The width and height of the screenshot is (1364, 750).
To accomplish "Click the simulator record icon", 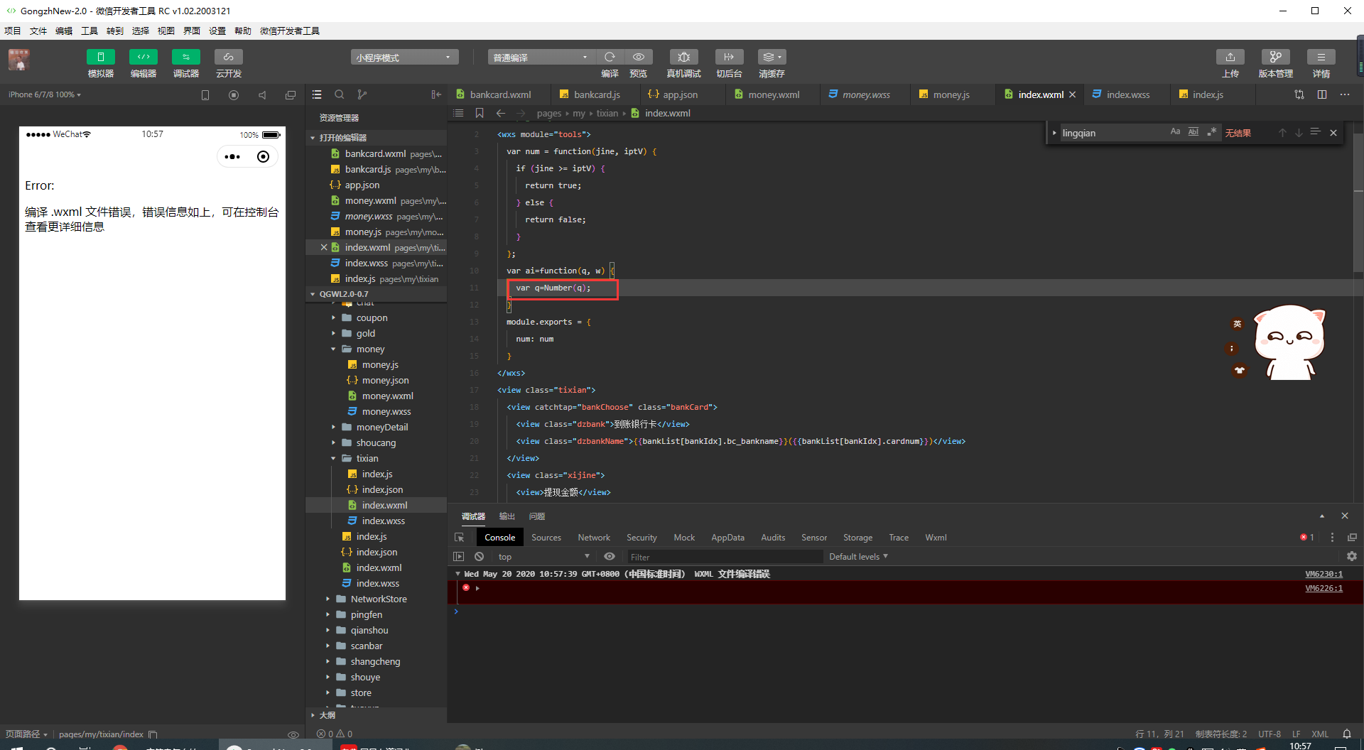I will coord(234,94).
